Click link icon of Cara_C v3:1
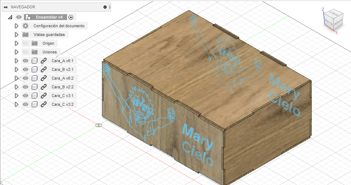Screen dimensions: 351x185 click(x=43, y=96)
